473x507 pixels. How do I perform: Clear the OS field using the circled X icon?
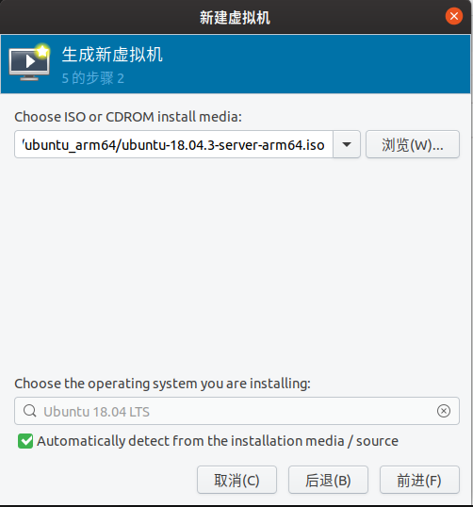[443, 411]
